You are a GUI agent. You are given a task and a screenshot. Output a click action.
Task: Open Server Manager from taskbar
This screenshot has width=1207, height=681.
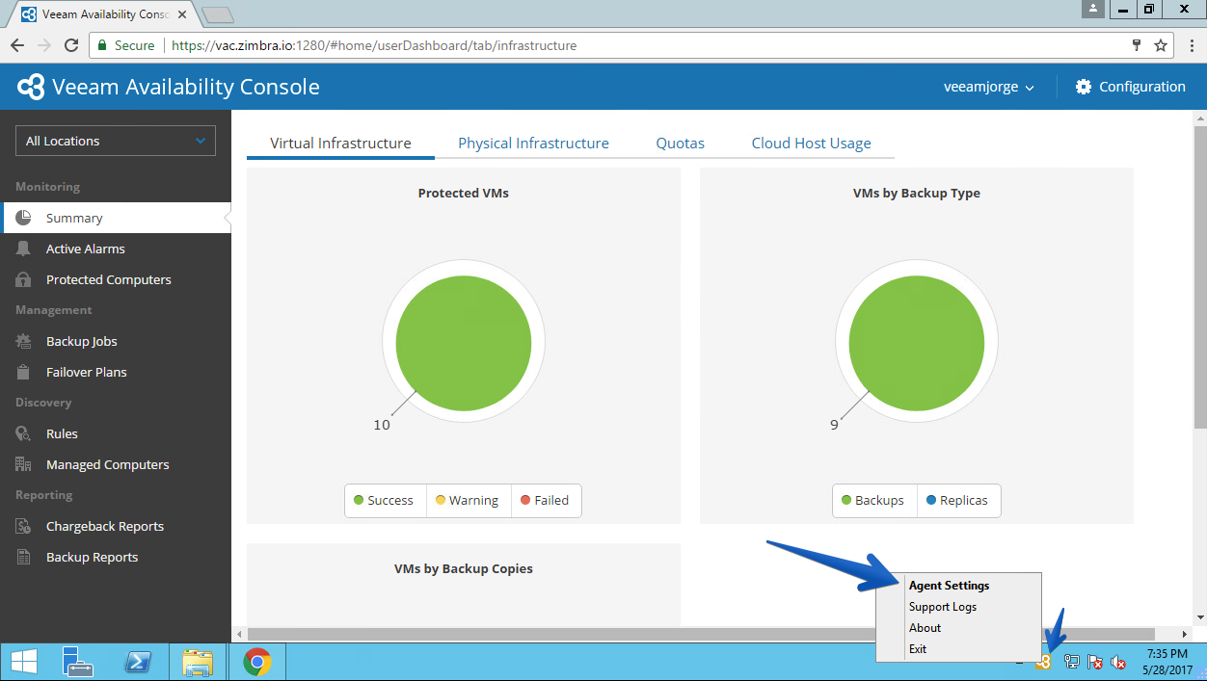(77, 662)
